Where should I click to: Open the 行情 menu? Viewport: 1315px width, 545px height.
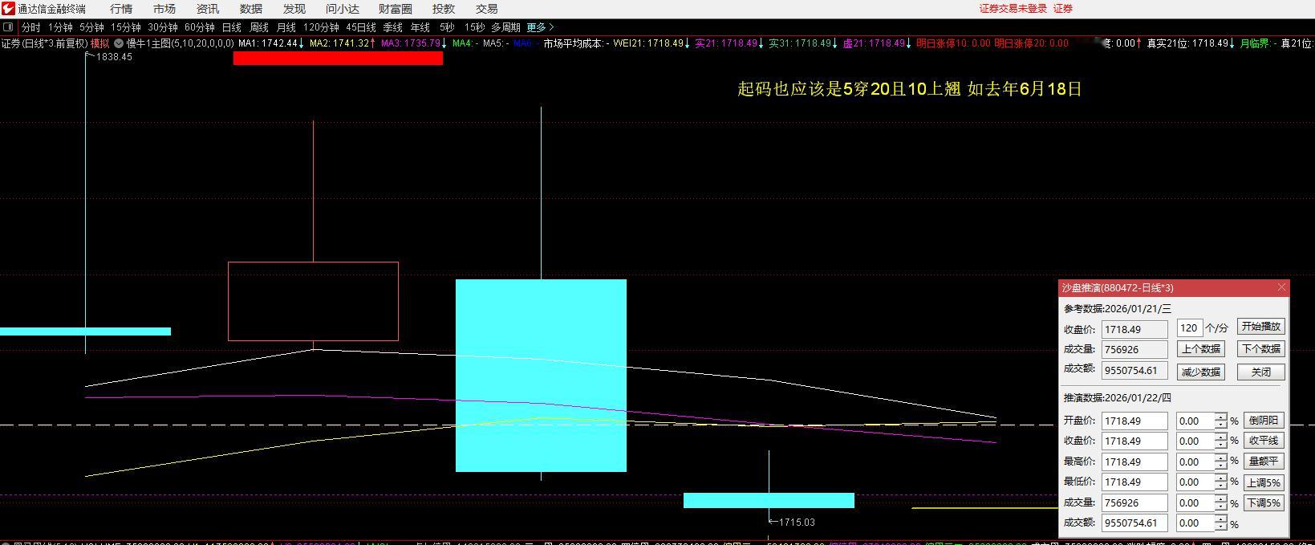121,9
